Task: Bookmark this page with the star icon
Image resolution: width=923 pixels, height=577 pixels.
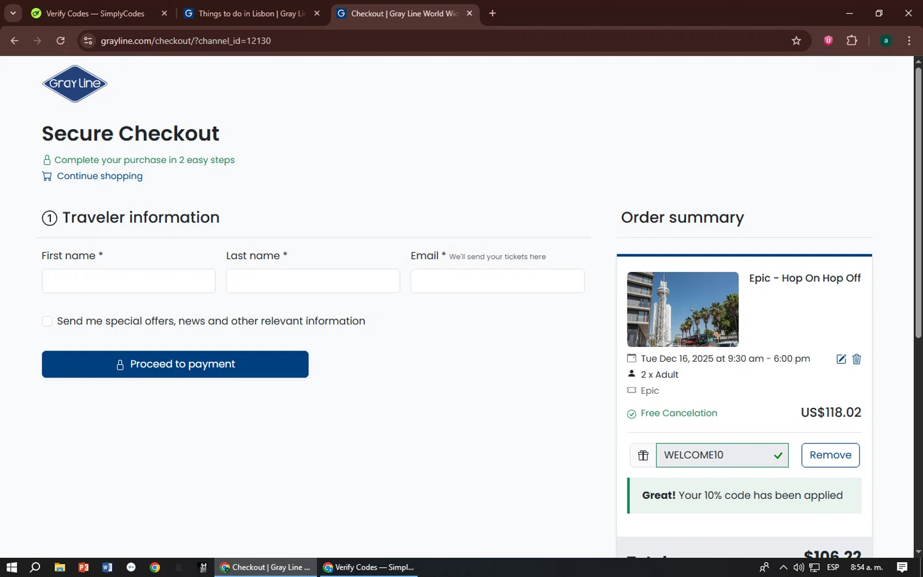Action: pos(796,41)
